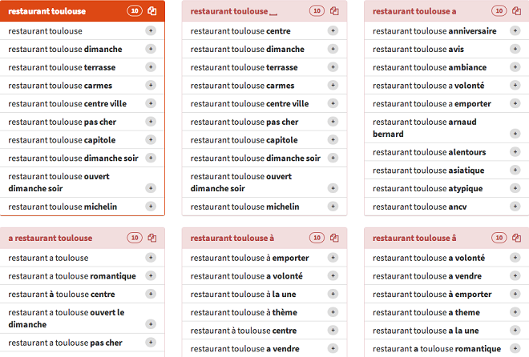The height and width of the screenshot is (357, 529).
Task: Add 'restaurant toulouse alentours' via plus icon
Action: click(515, 152)
